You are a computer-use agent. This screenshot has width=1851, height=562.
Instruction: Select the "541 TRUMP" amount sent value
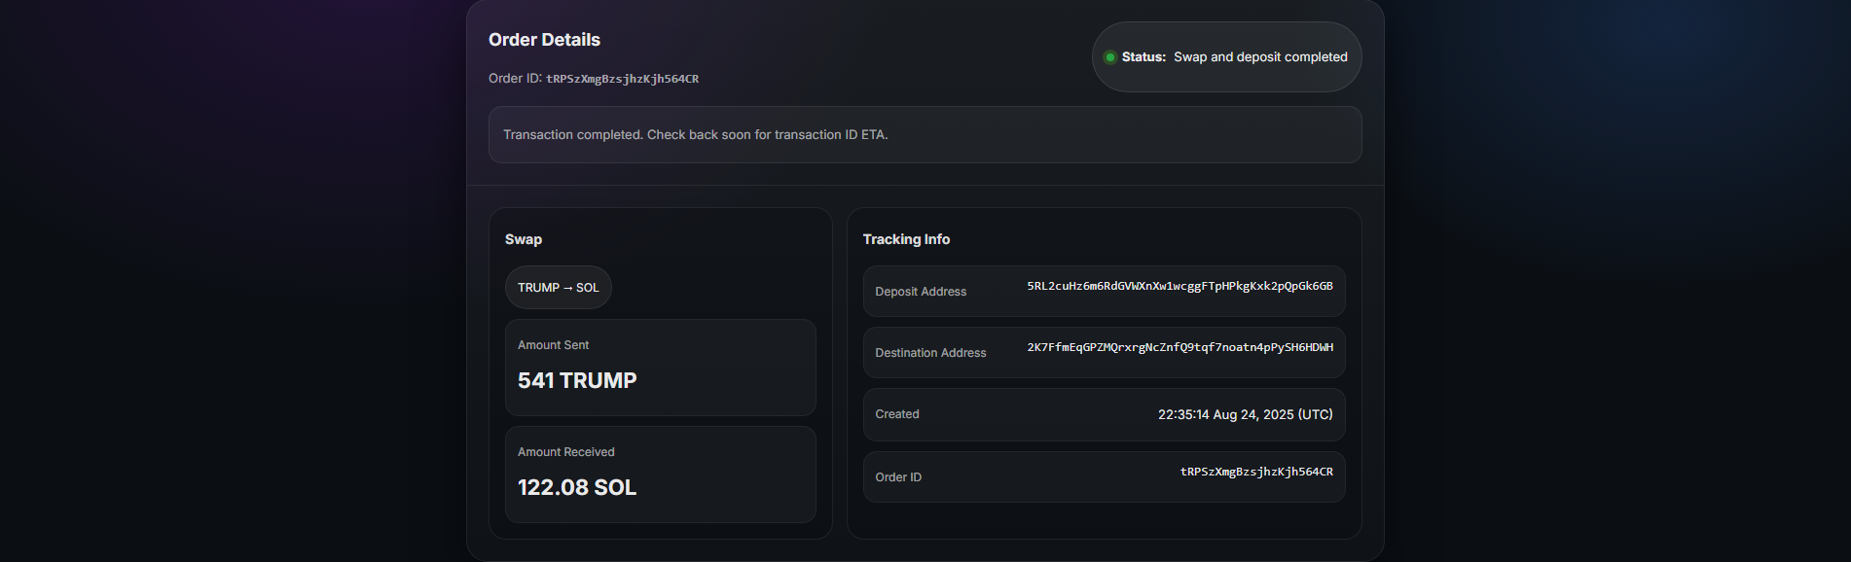click(577, 380)
